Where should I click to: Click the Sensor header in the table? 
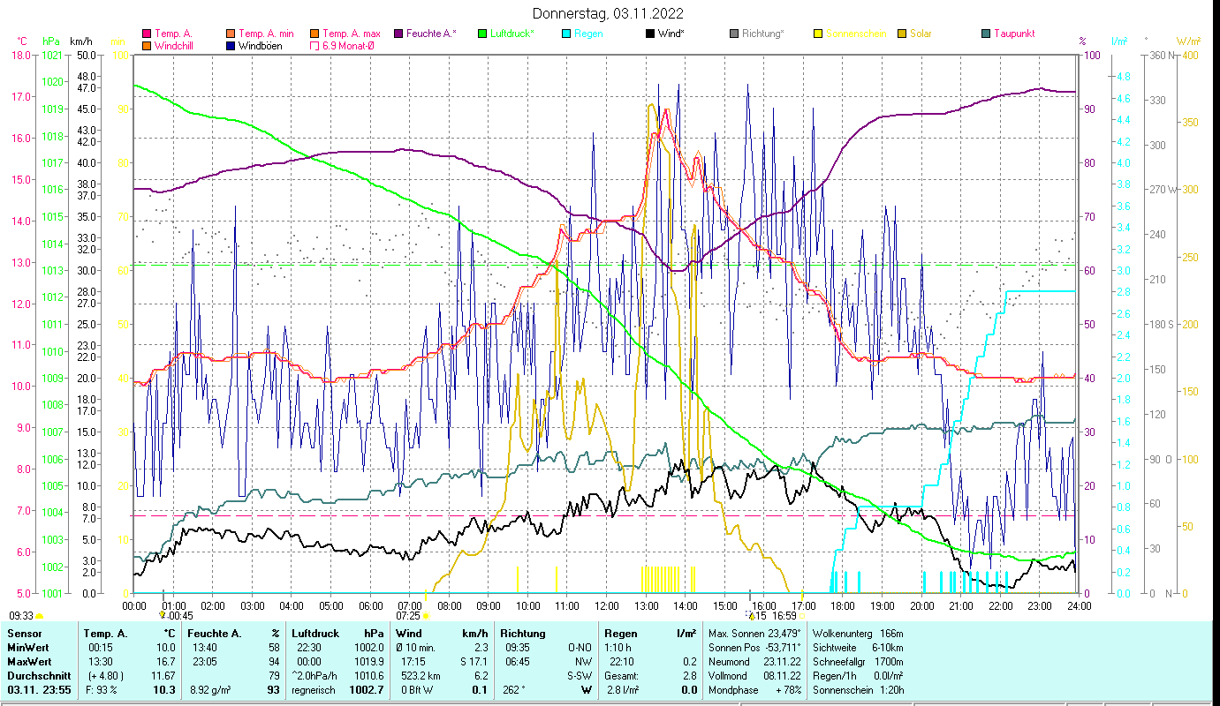click(23, 634)
